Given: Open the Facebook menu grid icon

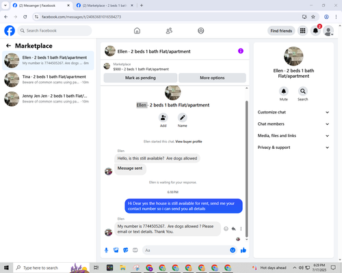Looking at the screenshot, I should tap(302, 31).
